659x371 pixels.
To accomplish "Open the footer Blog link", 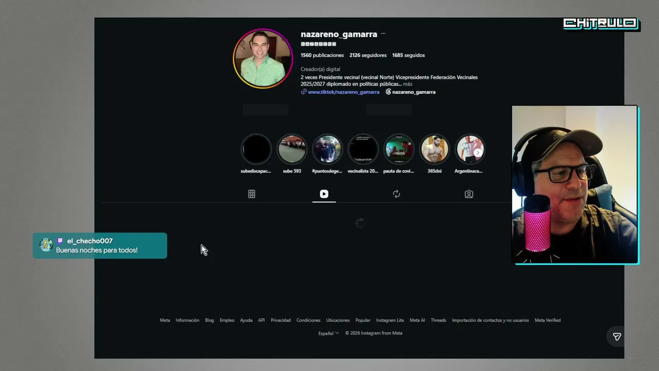I will pos(210,320).
